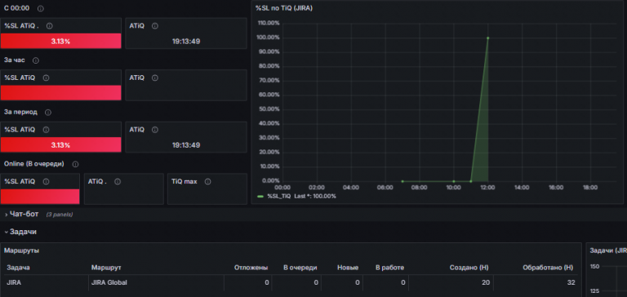Open the За час section header
627x297 pixels.
tap(15, 60)
